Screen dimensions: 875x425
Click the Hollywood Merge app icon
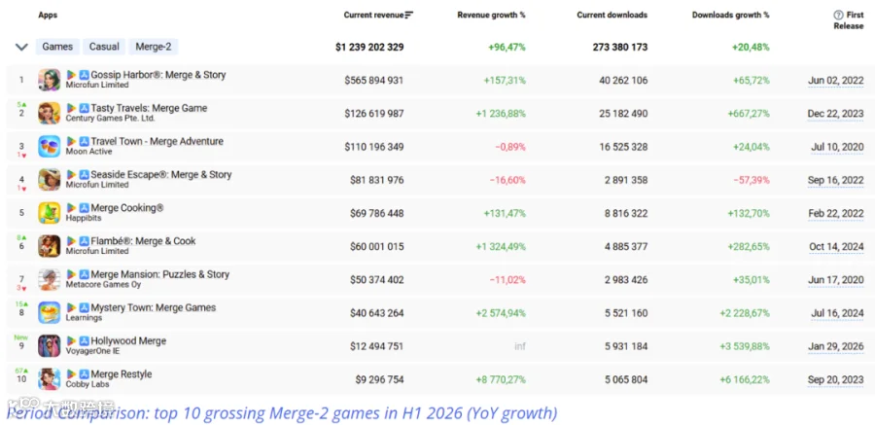click(50, 345)
